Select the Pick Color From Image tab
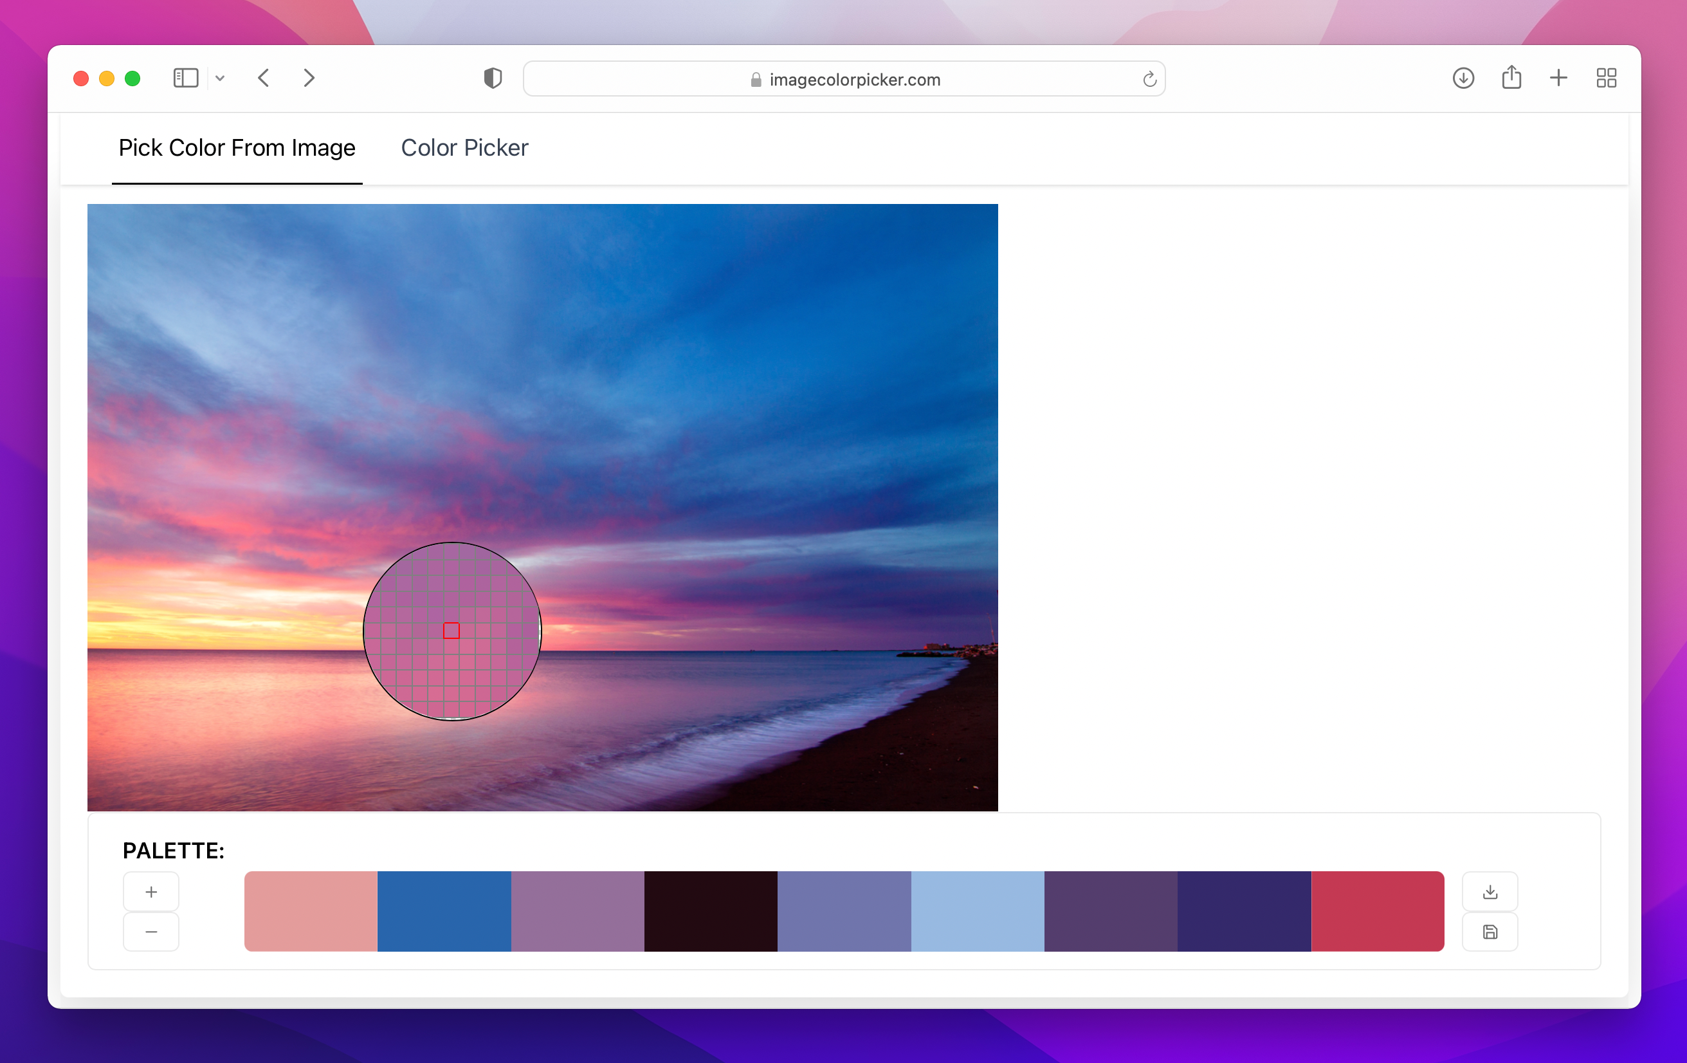 (236, 148)
